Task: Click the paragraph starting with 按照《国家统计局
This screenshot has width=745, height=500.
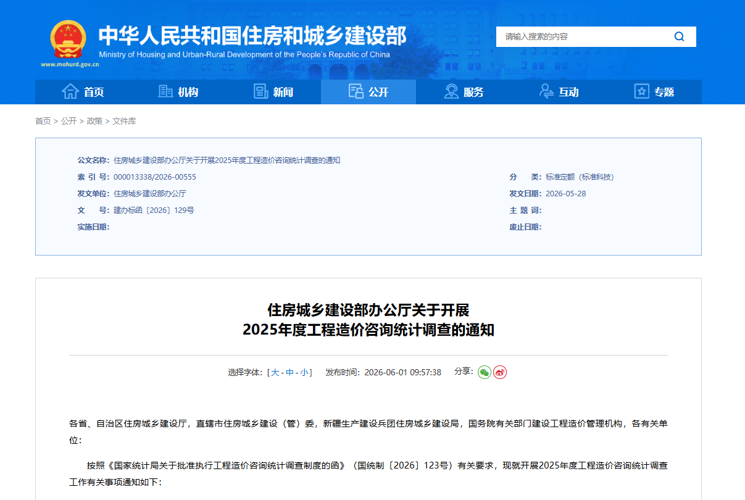Action: (x=368, y=473)
